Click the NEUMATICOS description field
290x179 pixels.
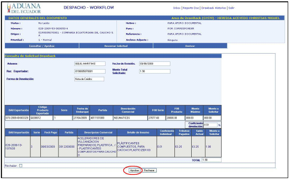point(130,118)
